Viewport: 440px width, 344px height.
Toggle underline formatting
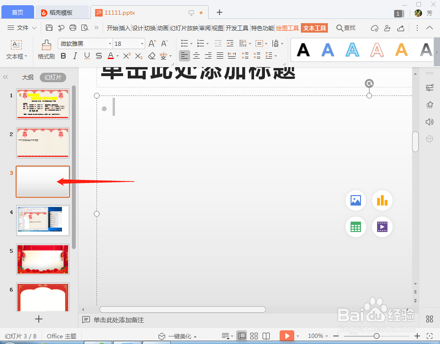(86, 56)
